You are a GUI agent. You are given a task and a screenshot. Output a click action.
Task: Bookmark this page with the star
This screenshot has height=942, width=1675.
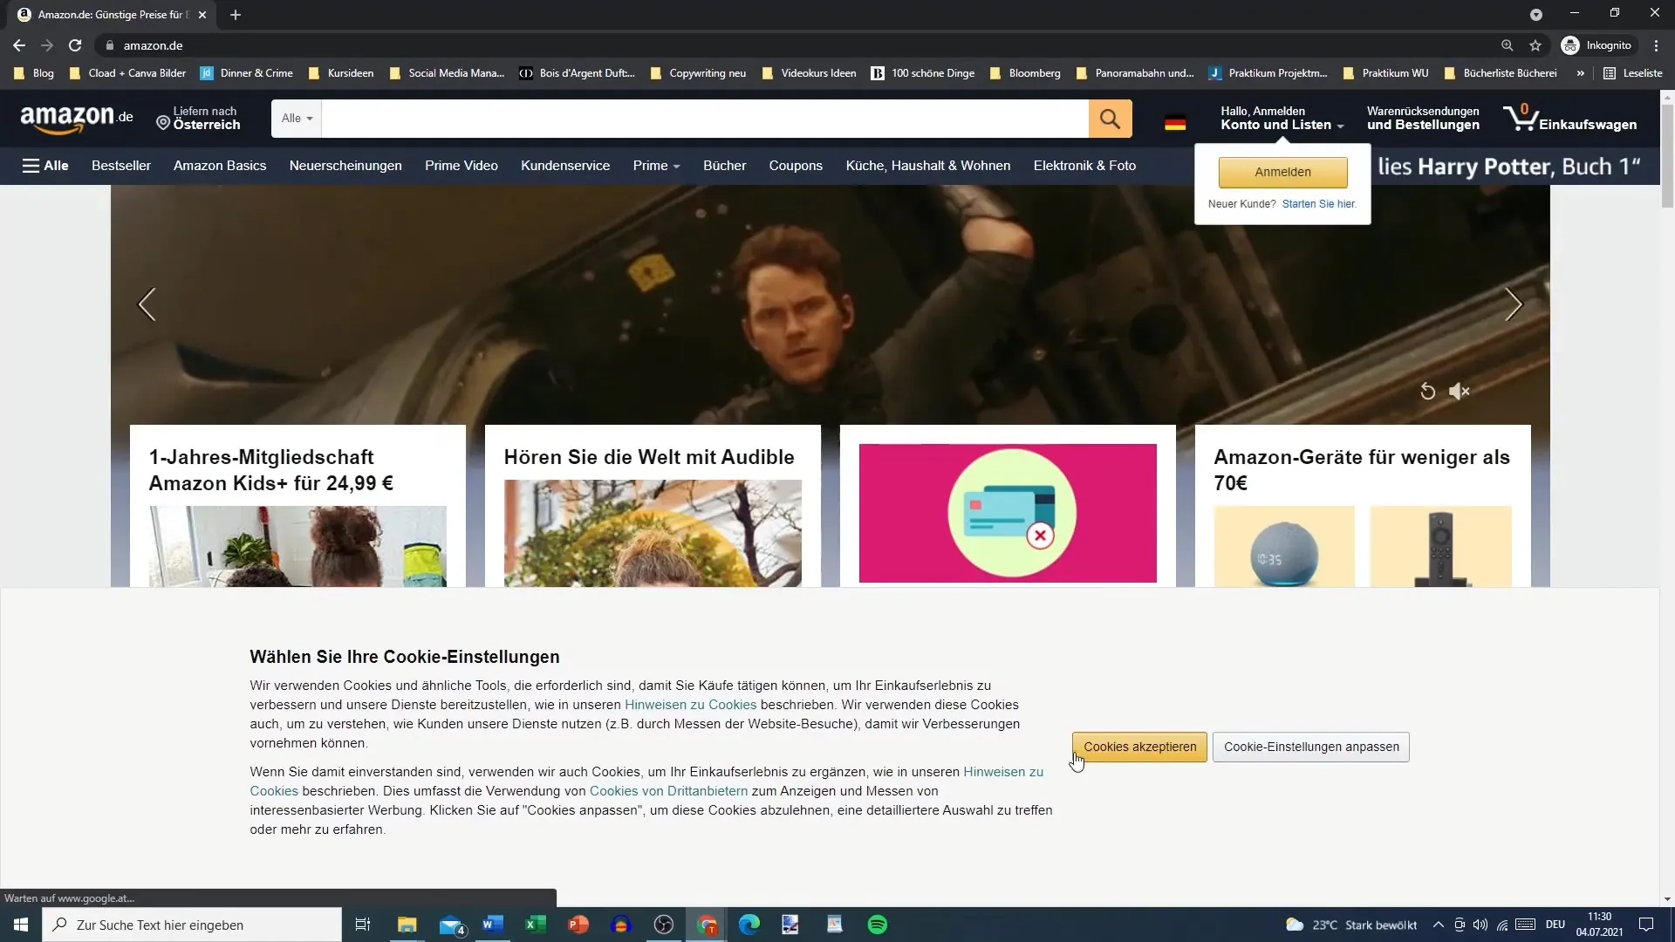pyautogui.click(x=1535, y=45)
